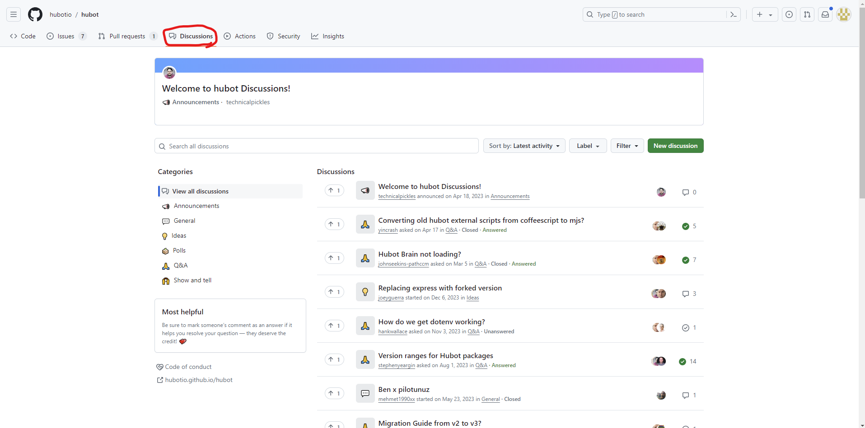This screenshot has height=428, width=865.
Task: Click the joeyguerra author link
Action: click(391, 298)
